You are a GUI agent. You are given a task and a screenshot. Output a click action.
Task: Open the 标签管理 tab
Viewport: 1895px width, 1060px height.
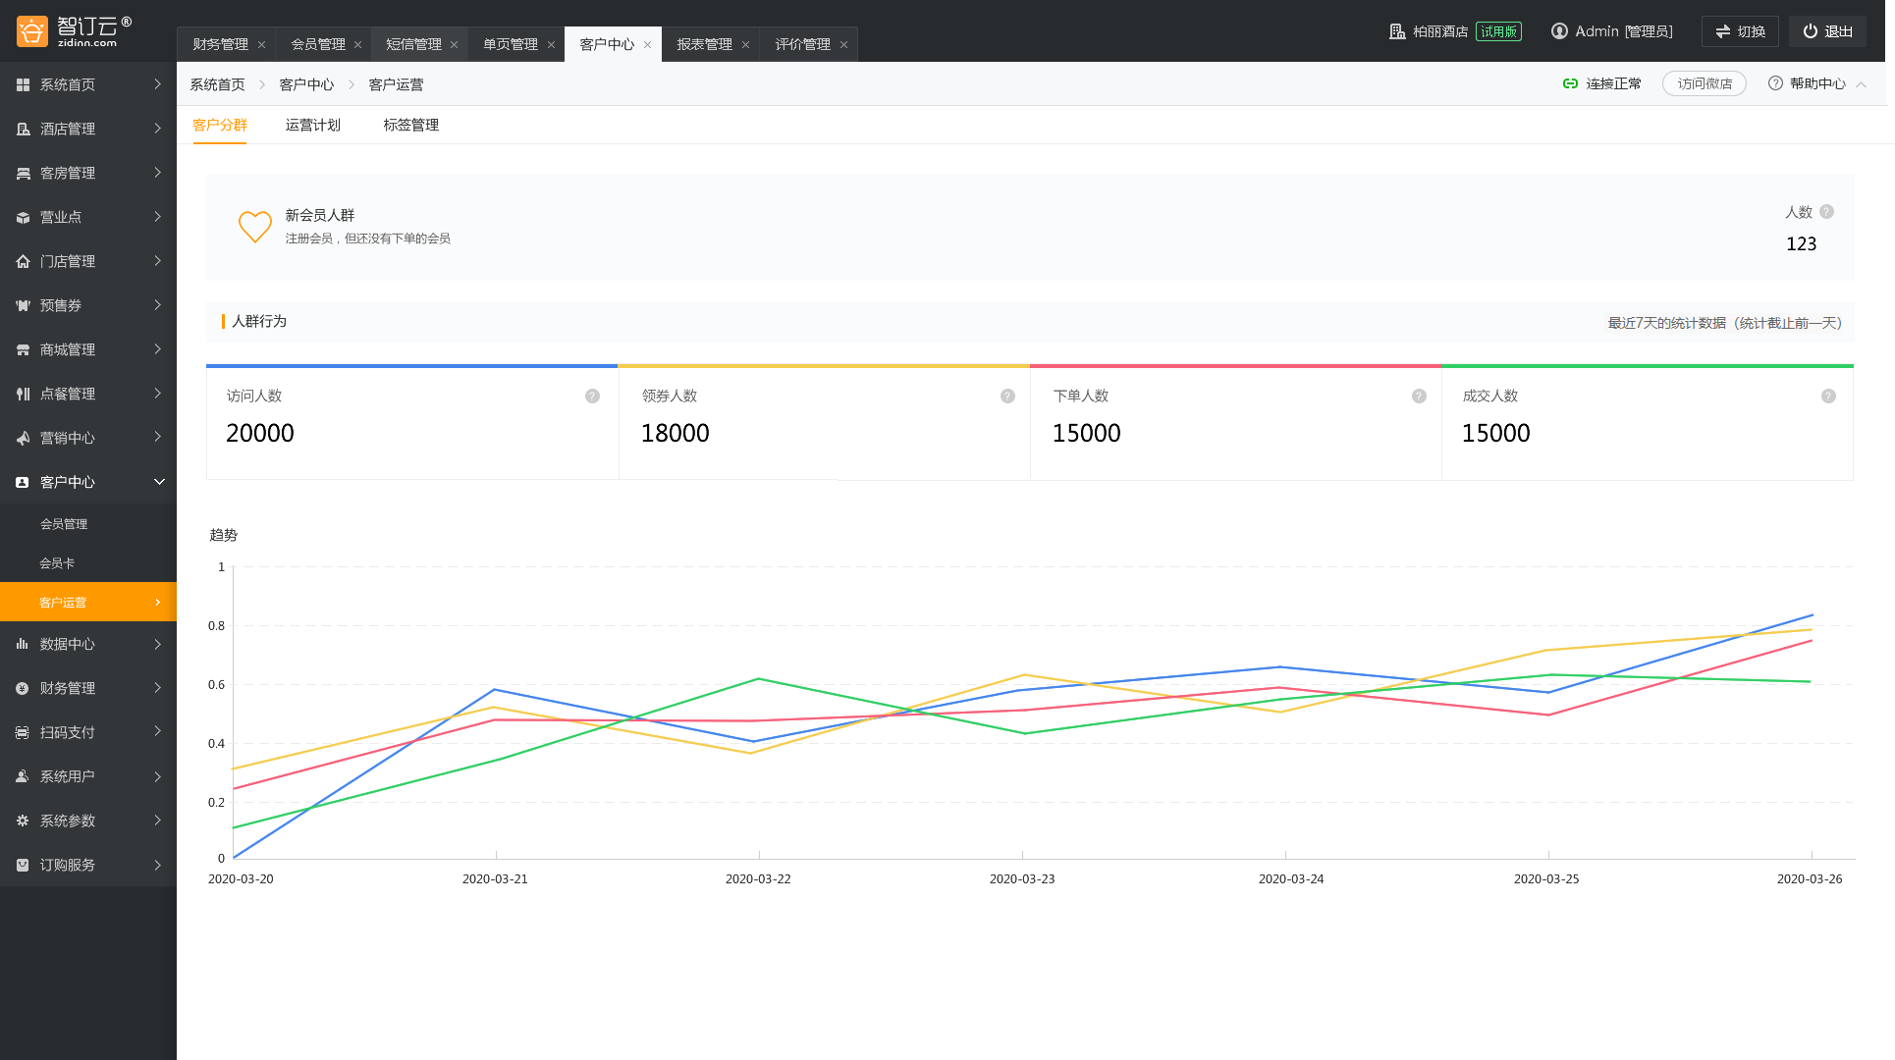[410, 125]
